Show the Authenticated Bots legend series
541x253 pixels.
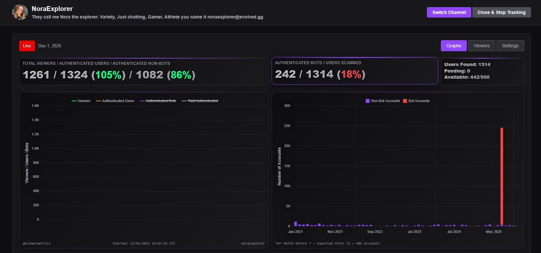(158, 101)
